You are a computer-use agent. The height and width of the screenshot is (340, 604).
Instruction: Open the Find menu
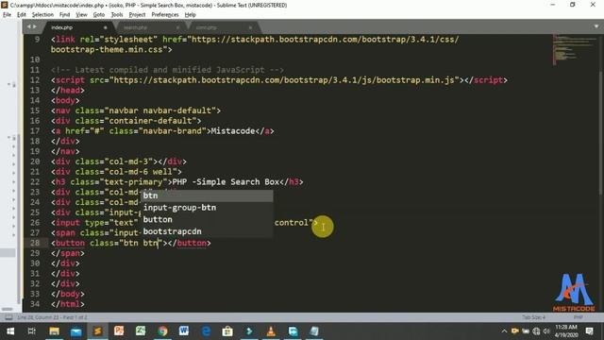coord(64,15)
